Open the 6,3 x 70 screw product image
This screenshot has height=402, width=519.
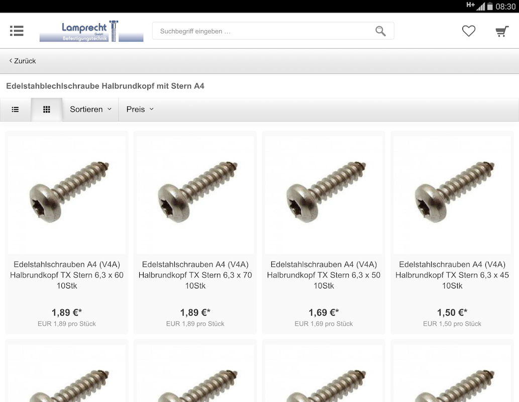pyautogui.click(x=195, y=195)
